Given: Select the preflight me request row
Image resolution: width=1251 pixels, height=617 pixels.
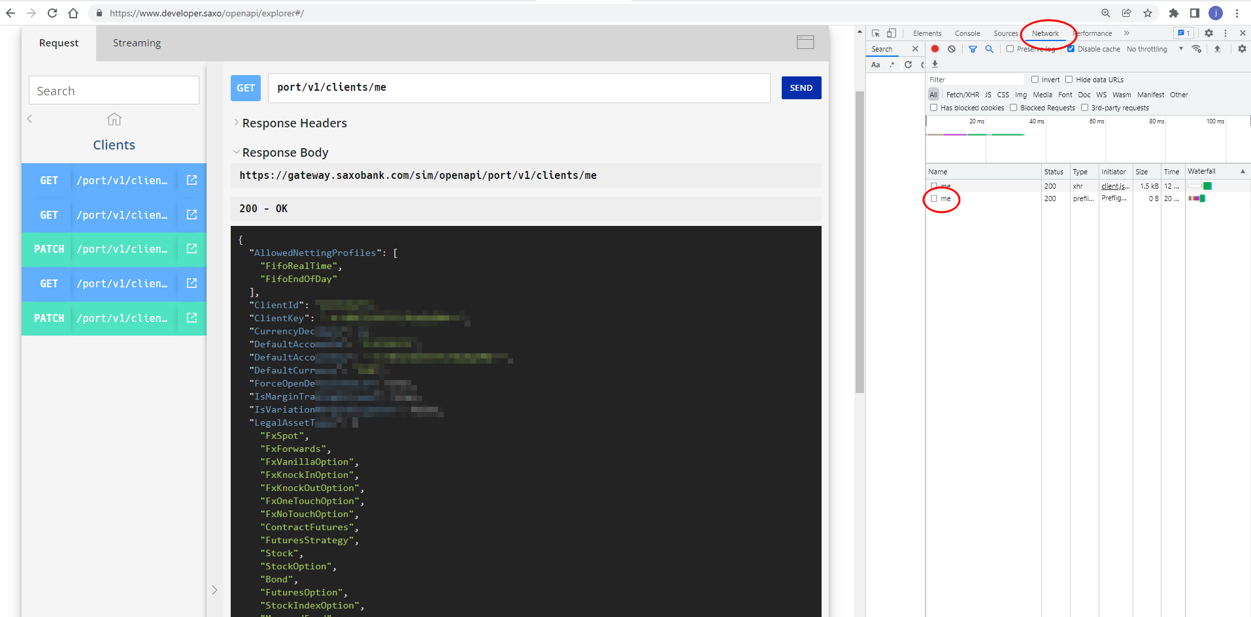Looking at the screenshot, I should 1088,198.
